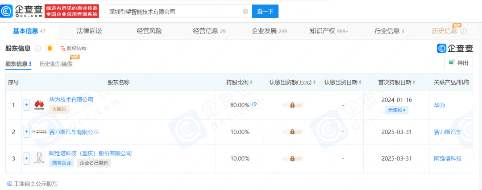Viewport: 482px width, 190px height.
Task: Export the table with 导出 button
Action: (458, 63)
